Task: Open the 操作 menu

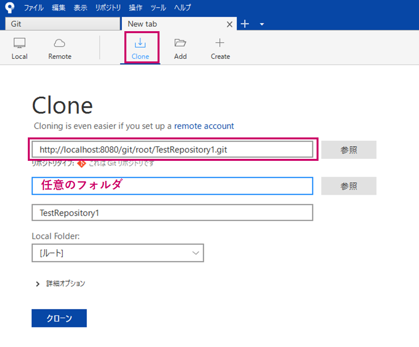Action: coord(135,7)
